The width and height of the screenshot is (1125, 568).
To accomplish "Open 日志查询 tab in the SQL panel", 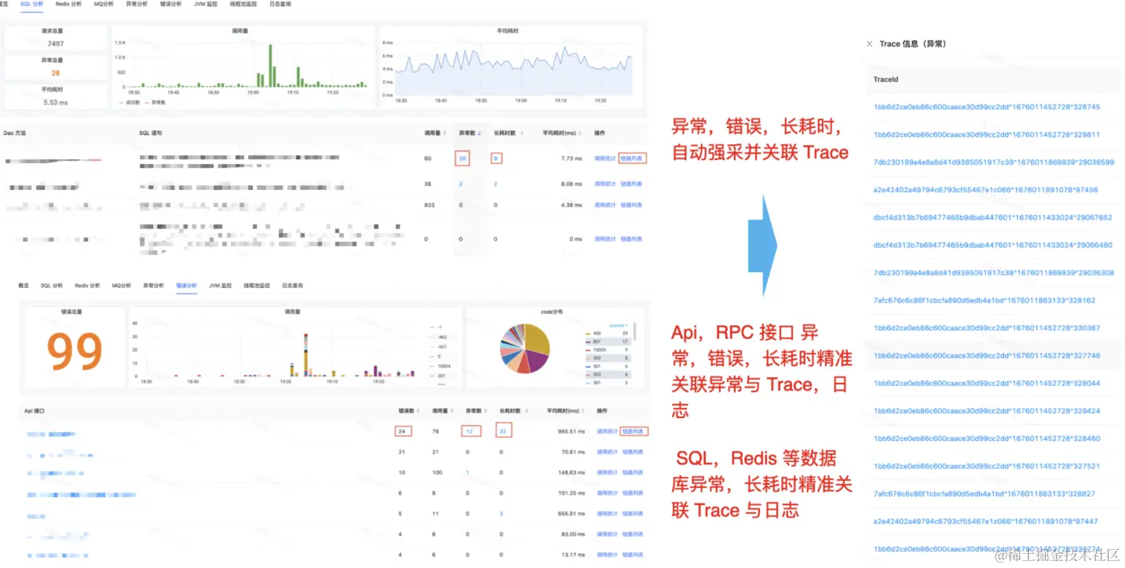I will 279,4.
